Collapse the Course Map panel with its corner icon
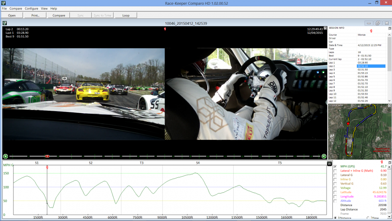The image size is (392, 221). tap(389, 106)
